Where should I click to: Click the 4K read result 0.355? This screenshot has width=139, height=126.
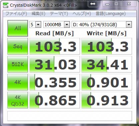(x=55, y=82)
